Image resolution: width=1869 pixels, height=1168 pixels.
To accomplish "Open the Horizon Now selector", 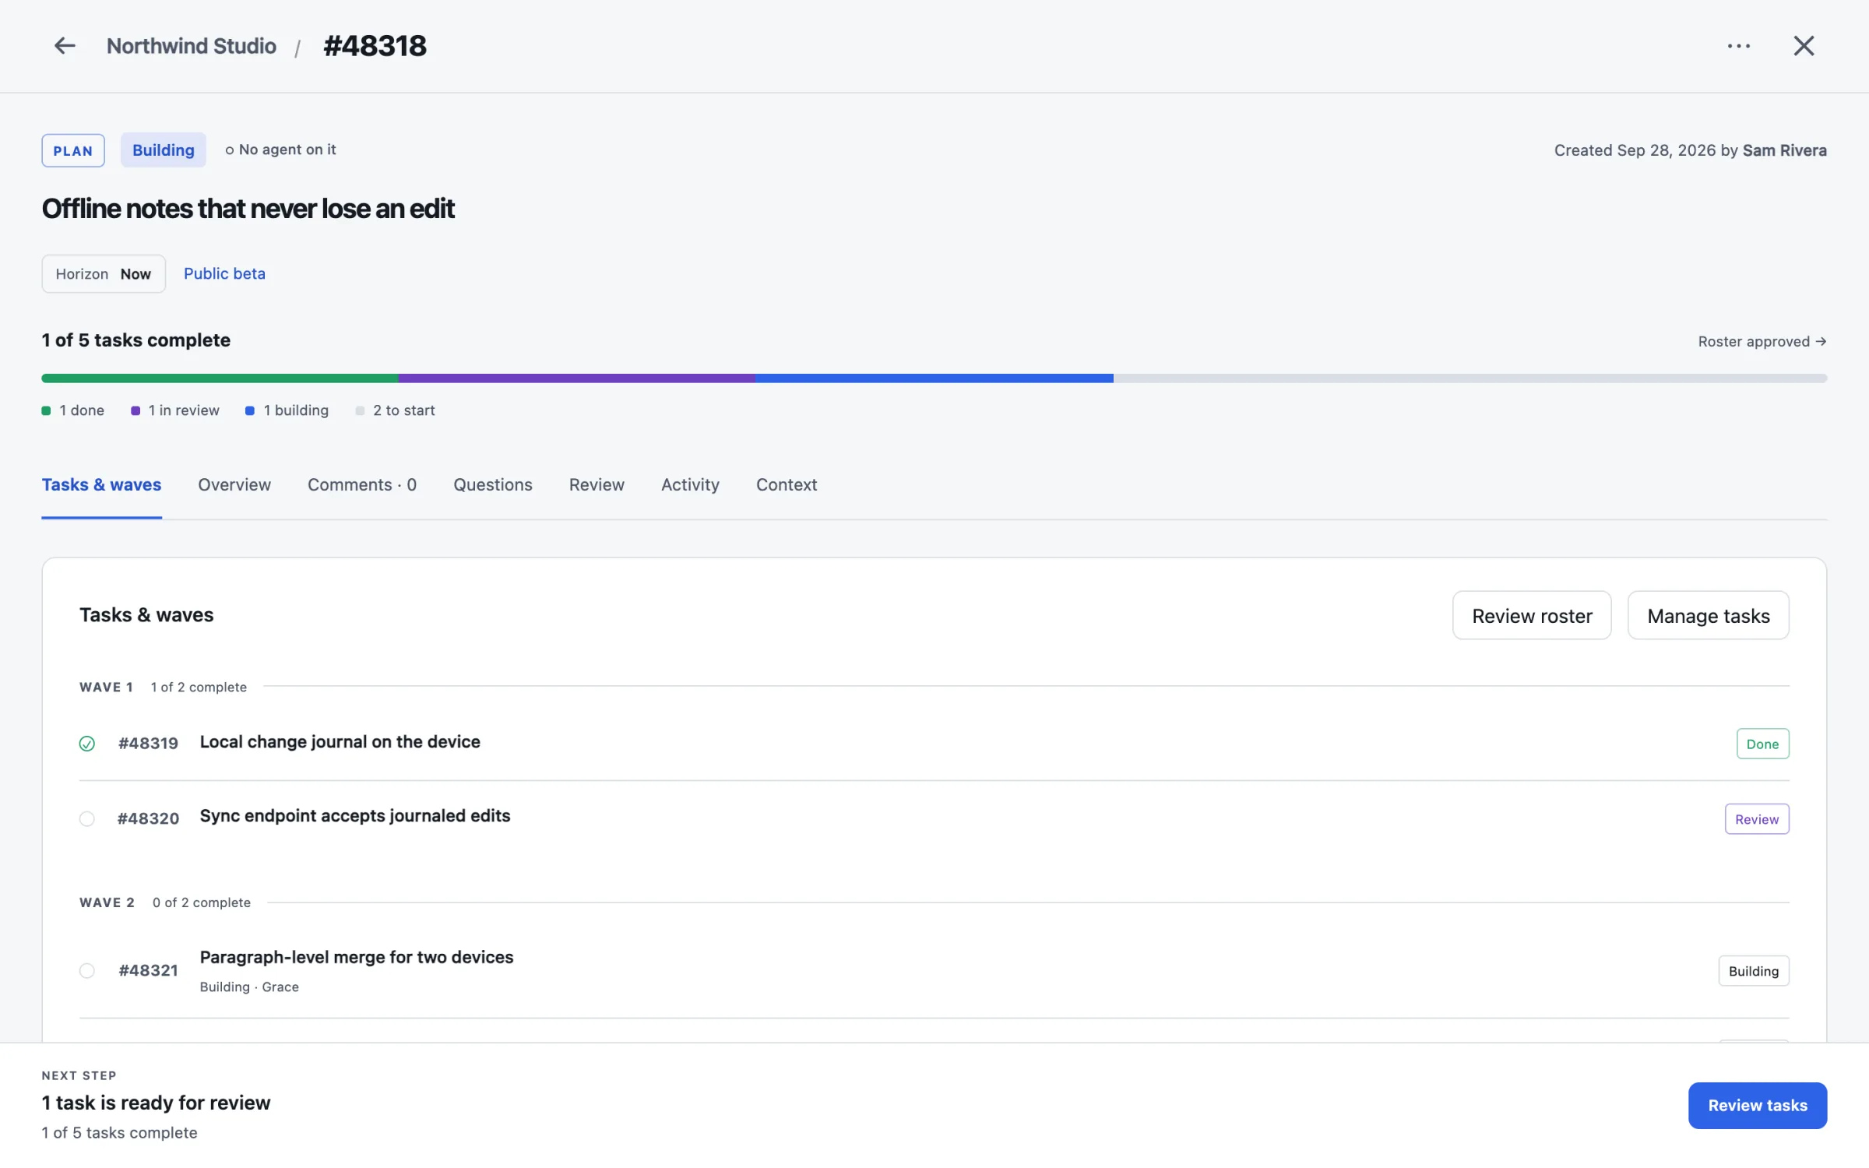I will [x=104, y=274].
